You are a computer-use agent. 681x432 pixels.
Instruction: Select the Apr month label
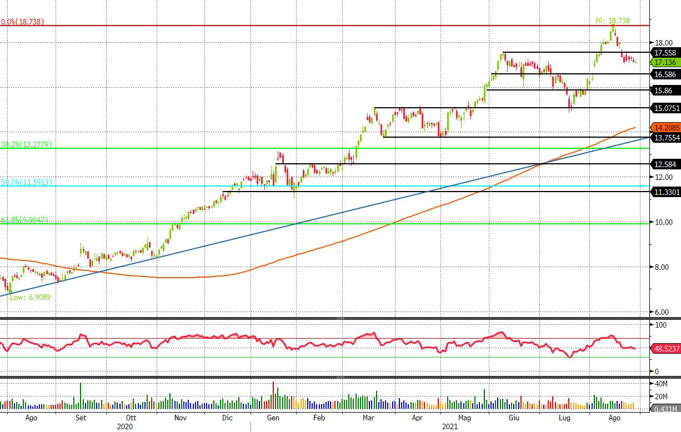[x=418, y=418]
